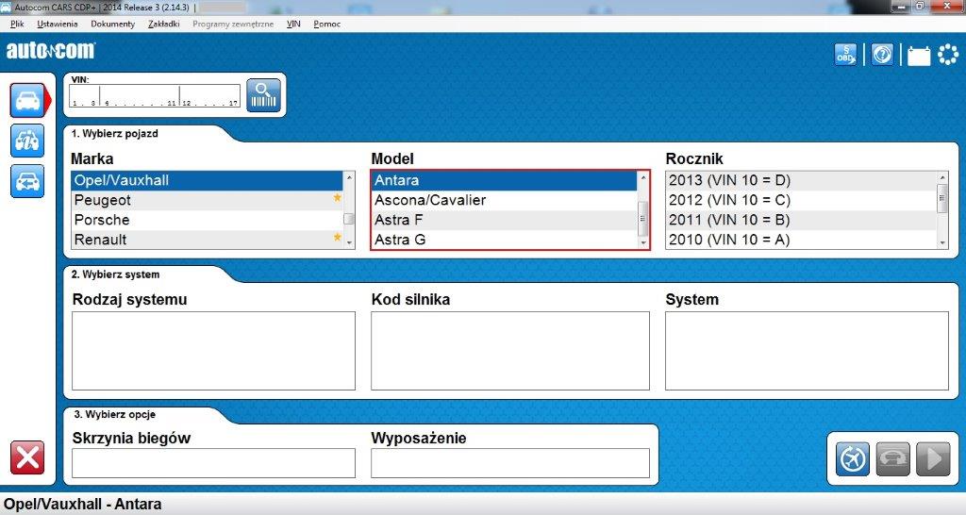Click Rocznik list scrollbar thumb
This screenshot has height=515, width=966.
(x=942, y=198)
